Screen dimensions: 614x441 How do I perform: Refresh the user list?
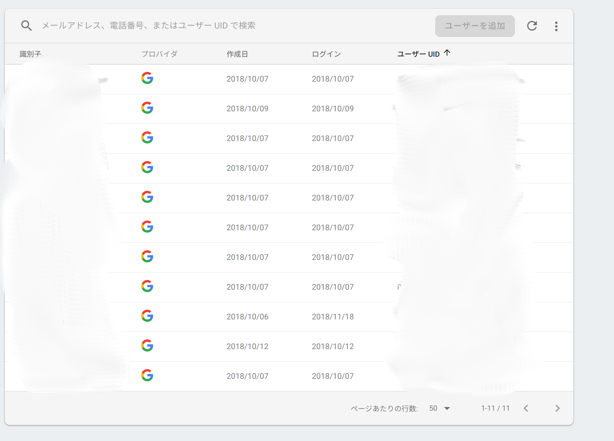pyautogui.click(x=532, y=26)
